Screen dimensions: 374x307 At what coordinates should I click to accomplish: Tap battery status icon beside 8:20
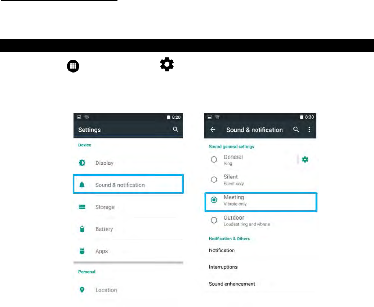pyautogui.click(x=169, y=117)
